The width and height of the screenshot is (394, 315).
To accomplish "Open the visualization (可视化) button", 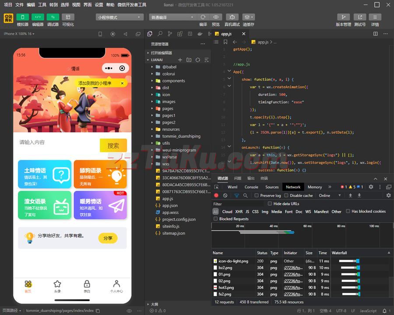I will [68, 17].
